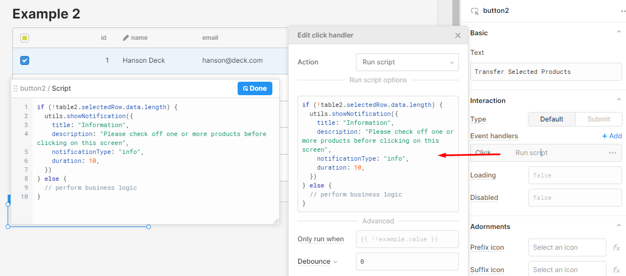Collapse the Basic section in inspector
The width and height of the screenshot is (626, 276).
(x=618, y=33)
